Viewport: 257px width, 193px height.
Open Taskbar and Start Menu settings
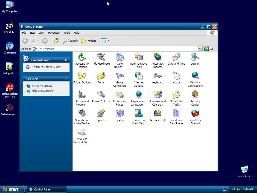click(x=139, y=117)
